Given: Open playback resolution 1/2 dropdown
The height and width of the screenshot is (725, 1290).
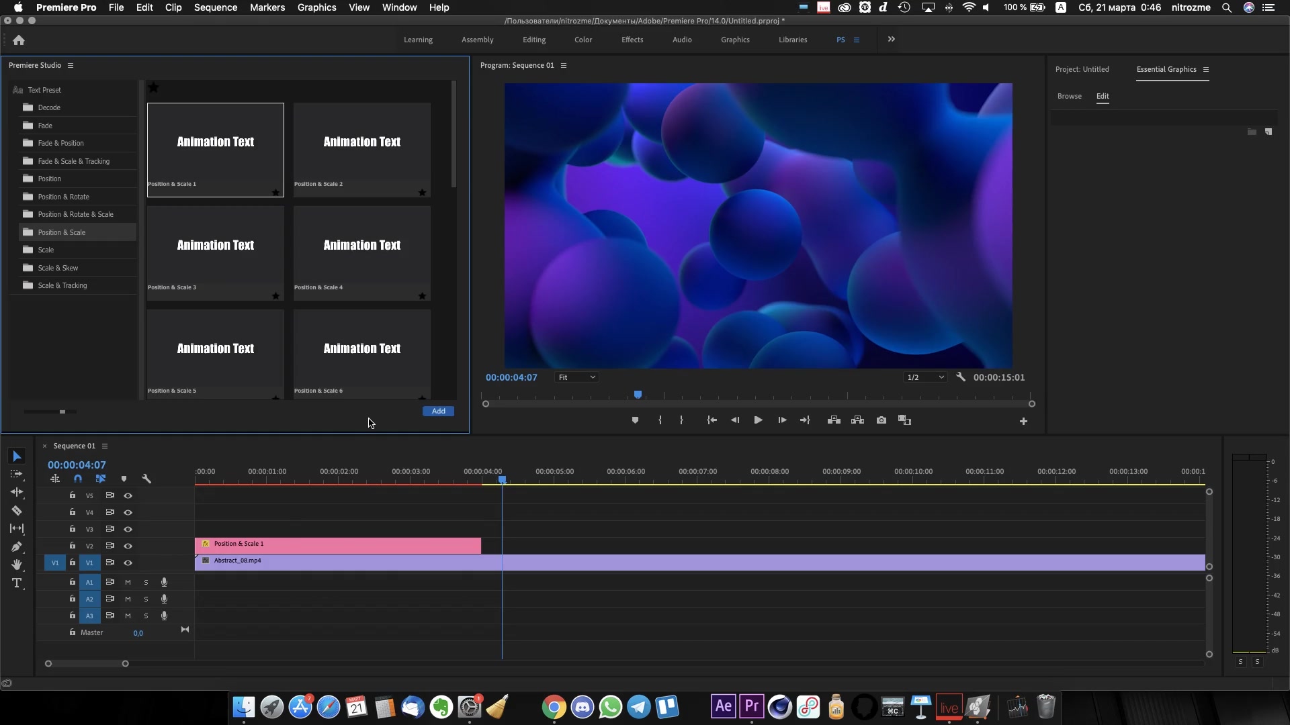Looking at the screenshot, I should pyautogui.click(x=925, y=377).
